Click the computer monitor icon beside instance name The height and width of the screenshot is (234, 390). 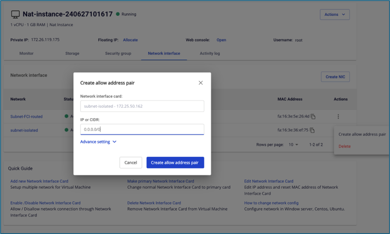pos(15,14)
